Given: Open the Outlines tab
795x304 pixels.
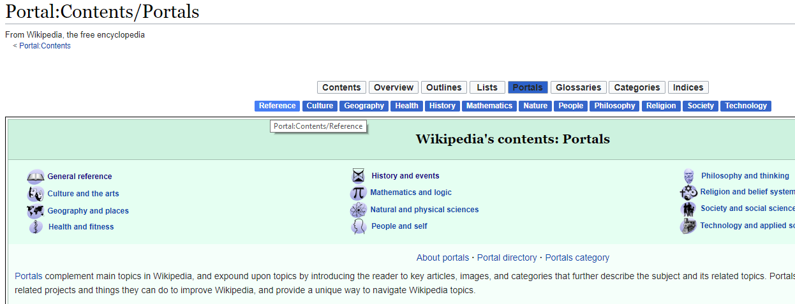Looking at the screenshot, I should [444, 88].
